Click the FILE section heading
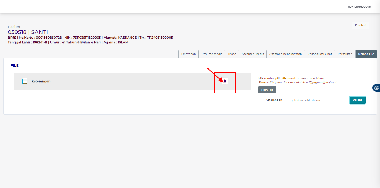Image resolution: width=380 pixels, height=188 pixels. pos(14,66)
